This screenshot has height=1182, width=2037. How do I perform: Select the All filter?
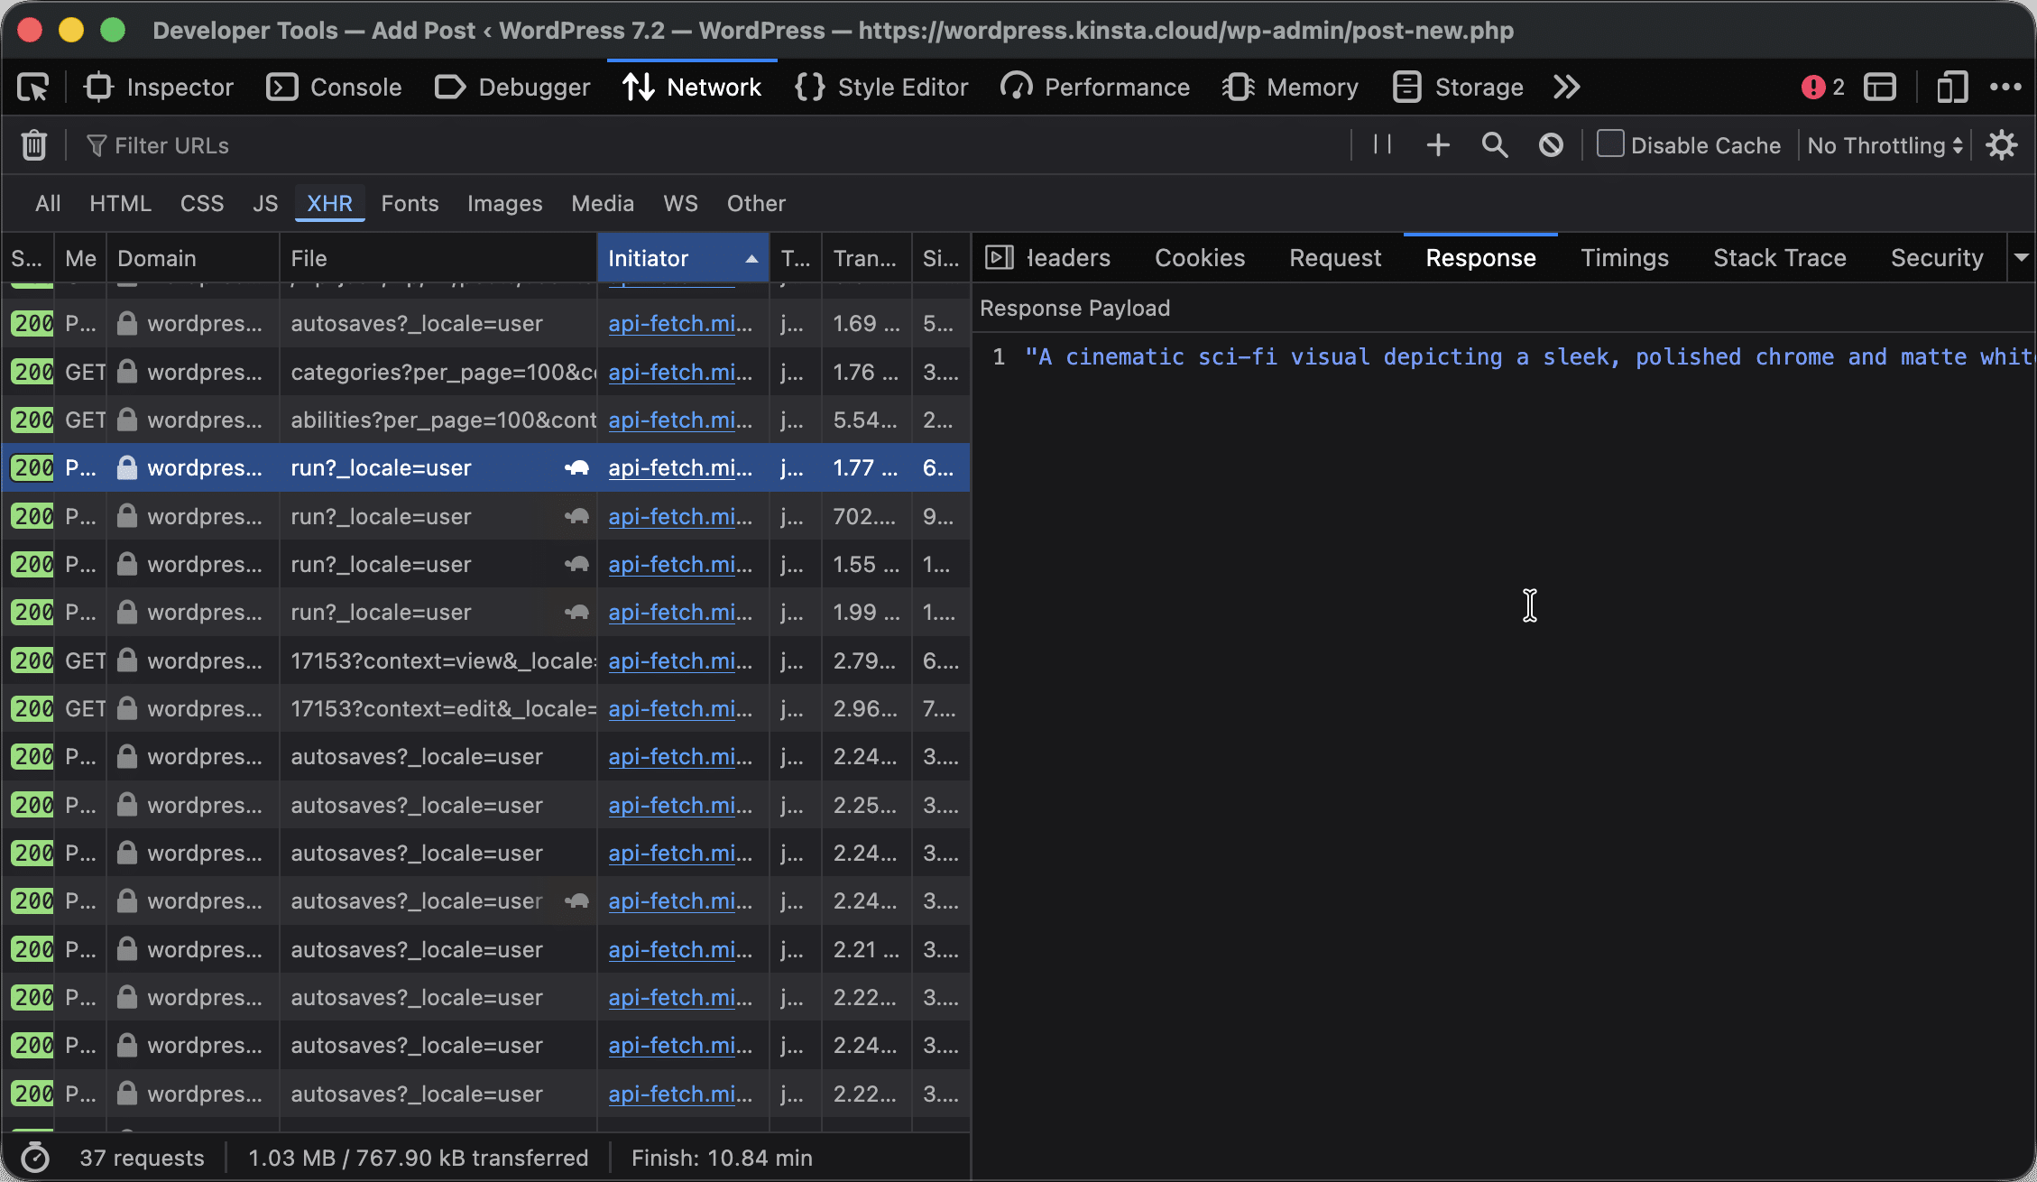point(48,203)
